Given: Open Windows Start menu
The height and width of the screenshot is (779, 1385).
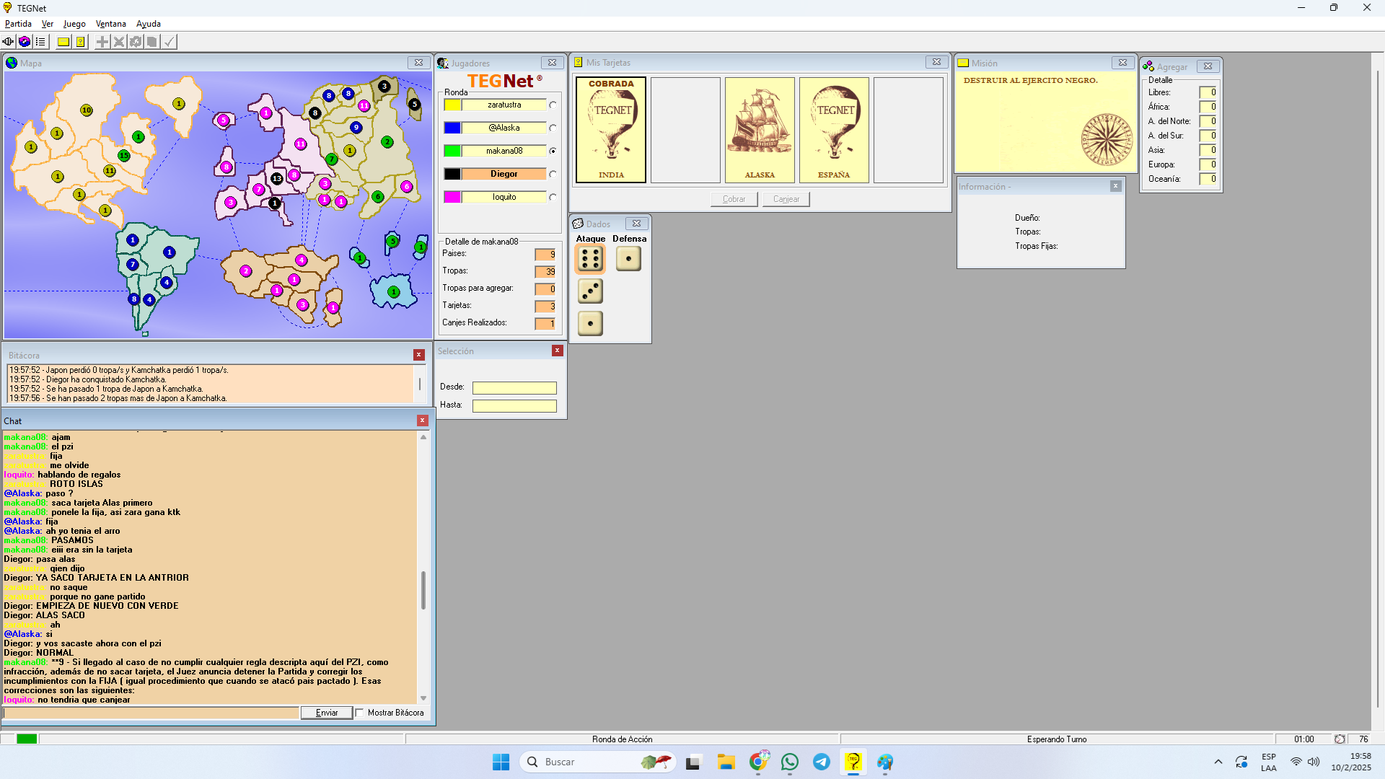Looking at the screenshot, I should 501,762.
